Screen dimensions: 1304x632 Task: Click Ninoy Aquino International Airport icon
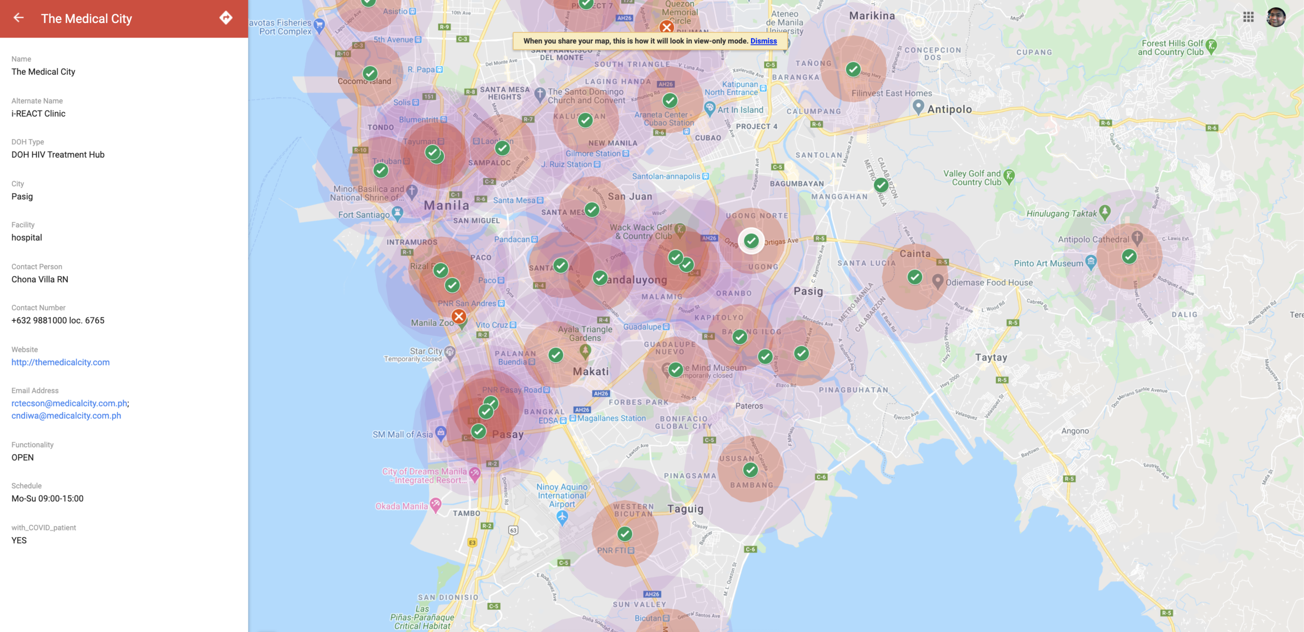click(x=562, y=517)
